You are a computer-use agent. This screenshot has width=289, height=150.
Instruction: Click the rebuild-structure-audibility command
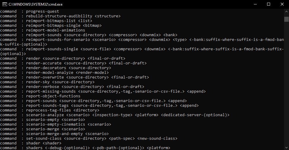click(59, 16)
